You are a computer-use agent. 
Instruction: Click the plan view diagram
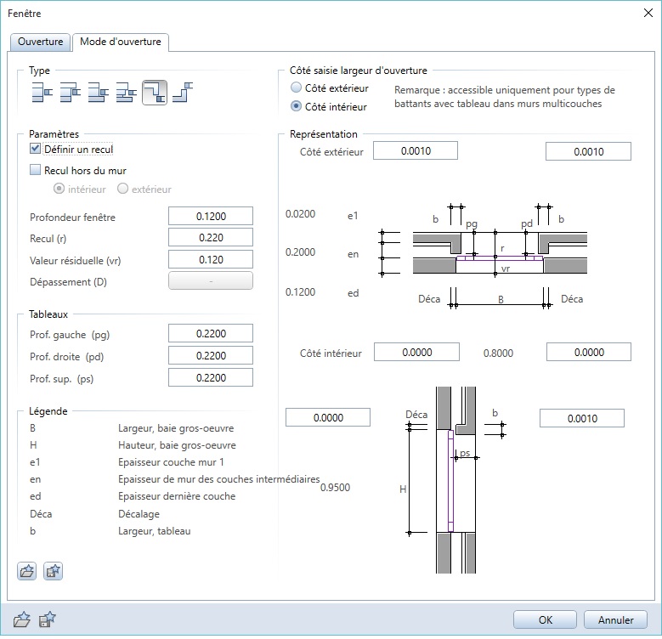pos(484,256)
